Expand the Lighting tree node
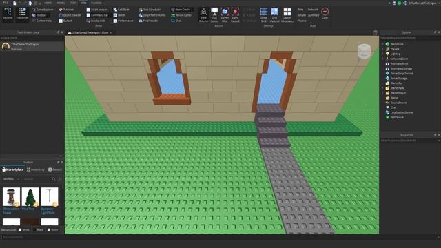Image resolution: width=441 pixels, height=248 pixels. point(382,54)
